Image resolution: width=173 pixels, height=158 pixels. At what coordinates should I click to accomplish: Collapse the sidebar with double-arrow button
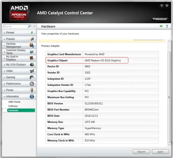point(35,26)
